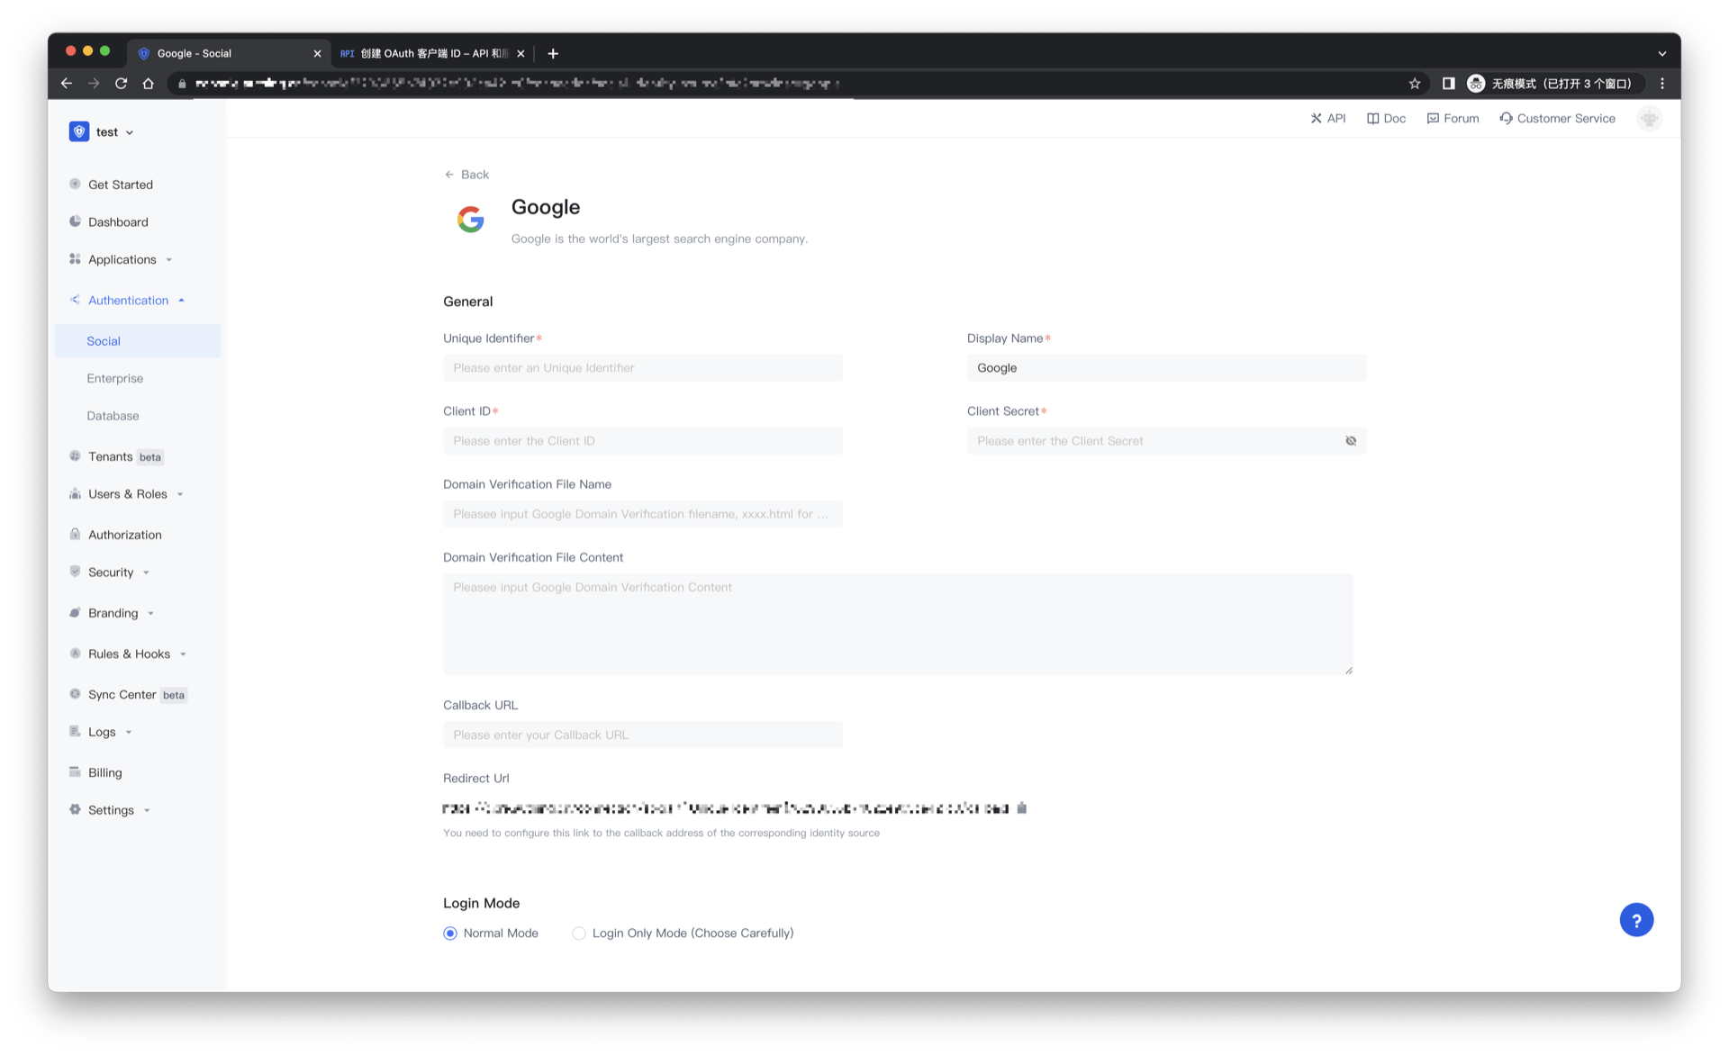Click the user avatar icon at top right

[1649, 119]
